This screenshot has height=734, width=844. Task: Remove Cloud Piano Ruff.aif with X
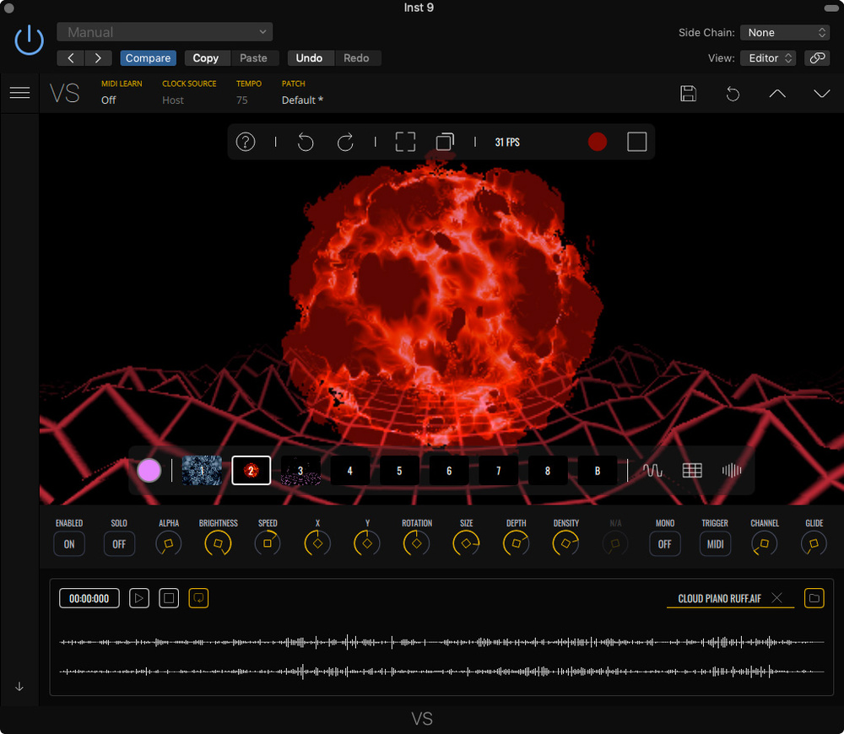coord(776,598)
